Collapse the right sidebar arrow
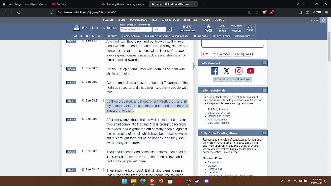Viewport: 331px width, 186px height. (194, 66)
